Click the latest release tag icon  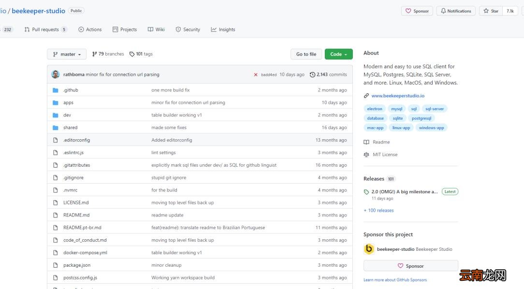(366, 192)
